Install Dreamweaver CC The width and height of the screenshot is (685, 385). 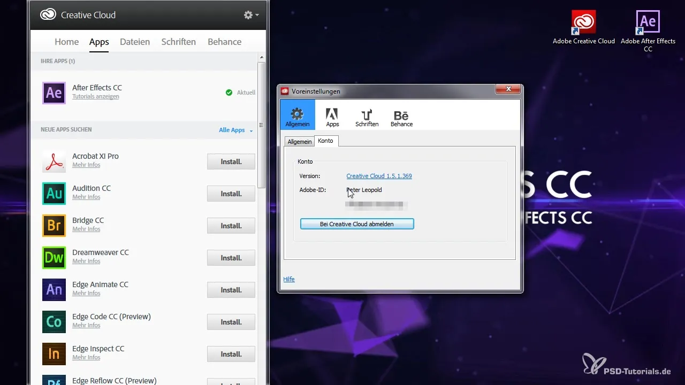(231, 258)
